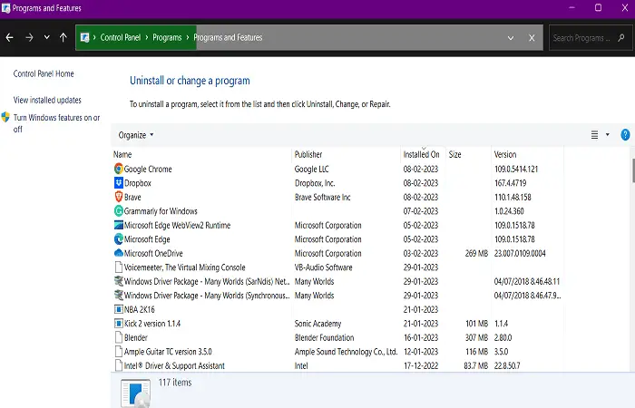Viewport: 635px width, 408px height.
Task: Open Turn Windows features on or off
Action: click(x=56, y=123)
